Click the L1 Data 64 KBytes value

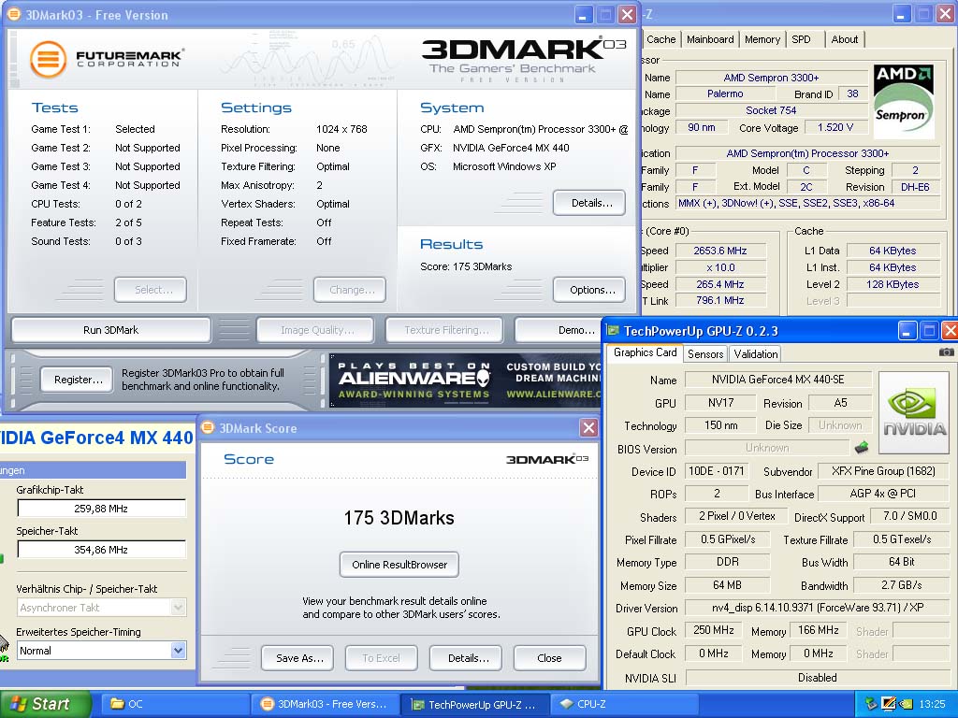892,251
